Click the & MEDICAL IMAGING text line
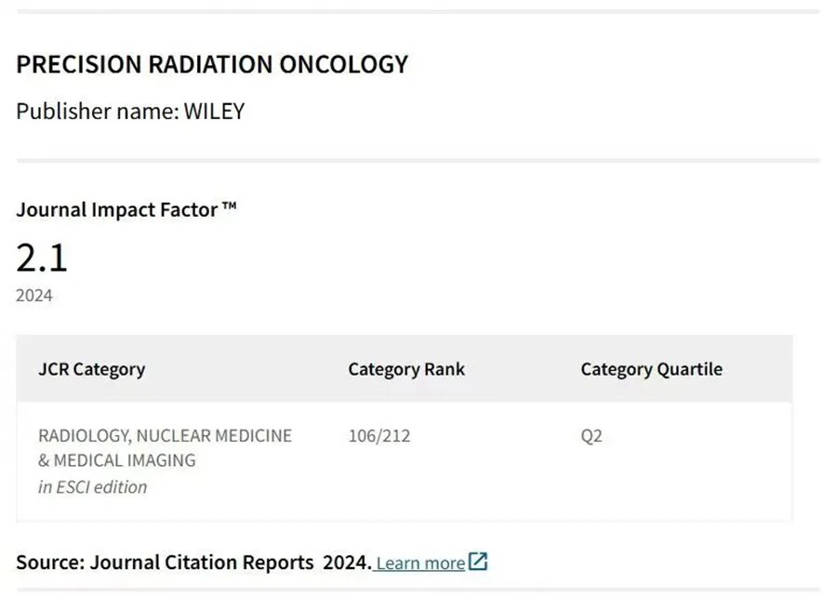836x596 pixels. [117, 460]
